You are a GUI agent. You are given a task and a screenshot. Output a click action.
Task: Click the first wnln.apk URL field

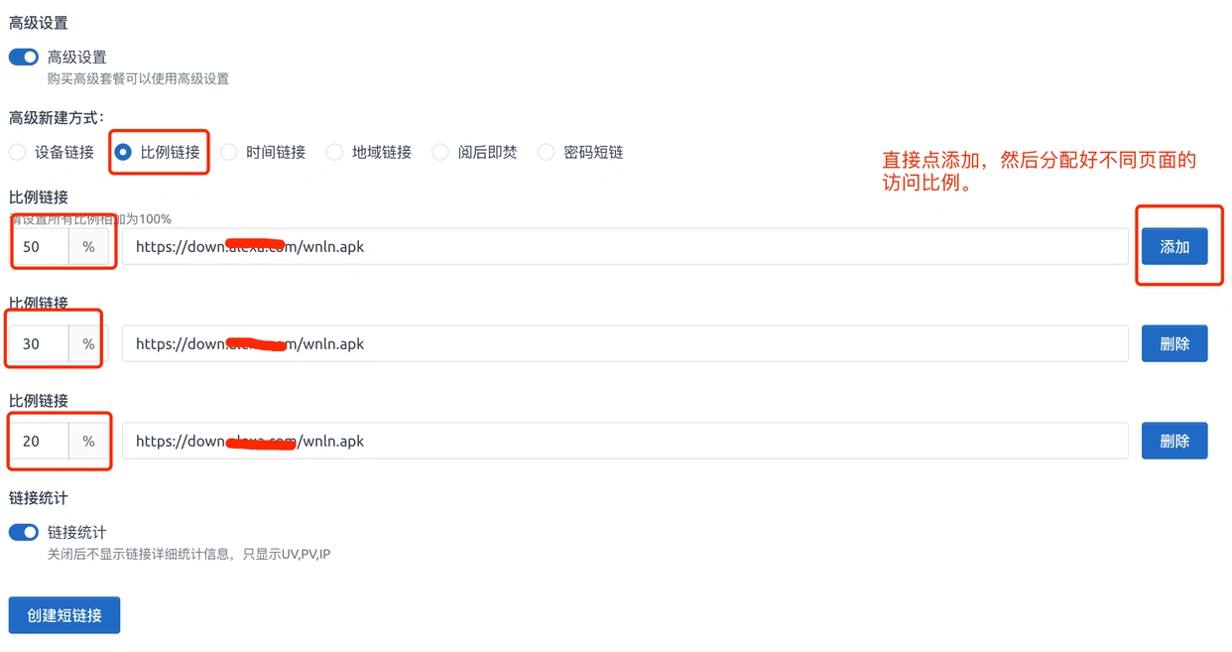[x=623, y=246]
